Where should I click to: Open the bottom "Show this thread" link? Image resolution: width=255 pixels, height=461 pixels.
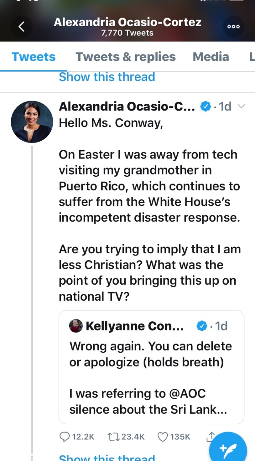click(x=107, y=458)
